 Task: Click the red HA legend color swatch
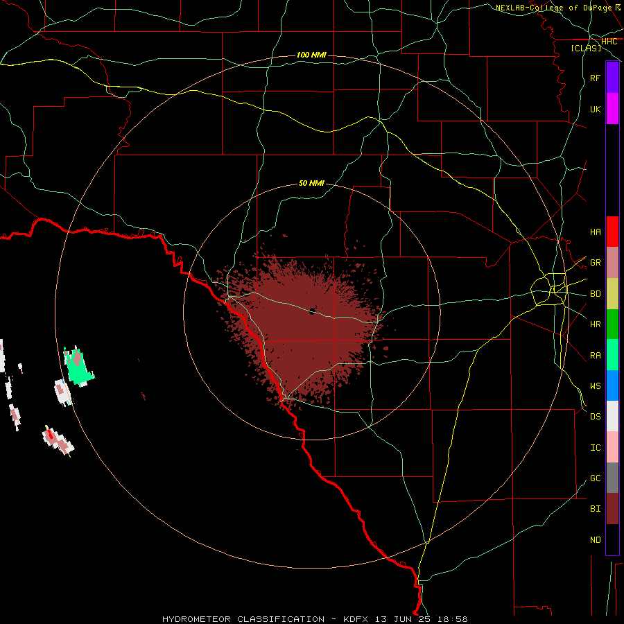pos(612,232)
